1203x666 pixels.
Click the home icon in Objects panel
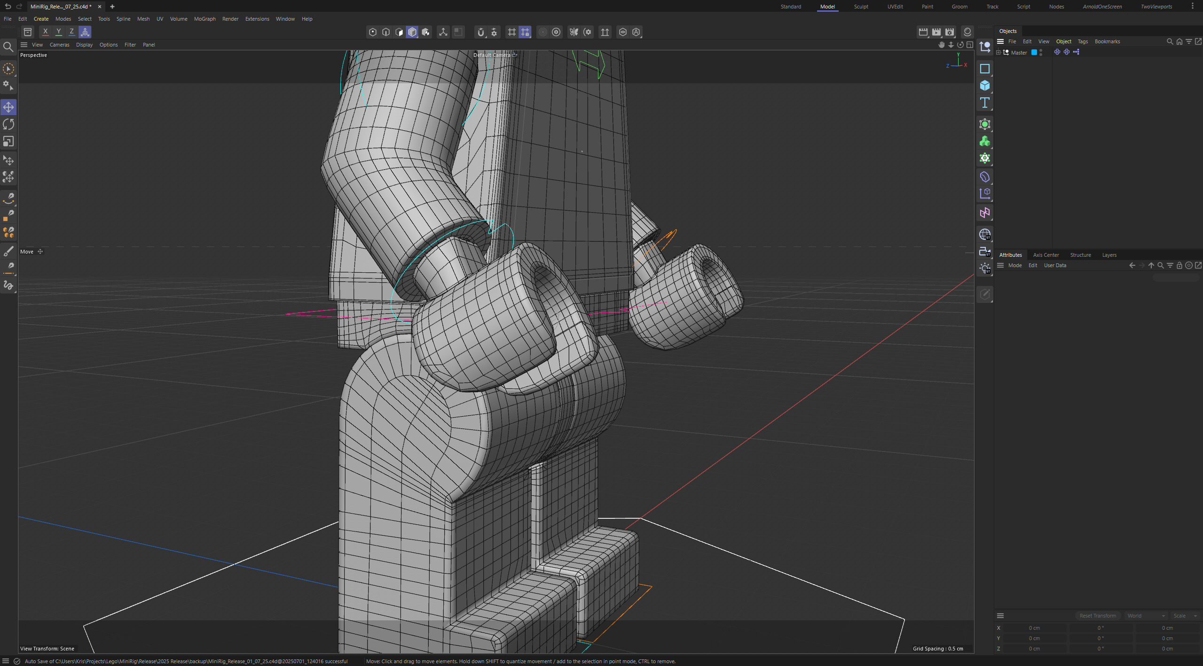click(x=1179, y=41)
